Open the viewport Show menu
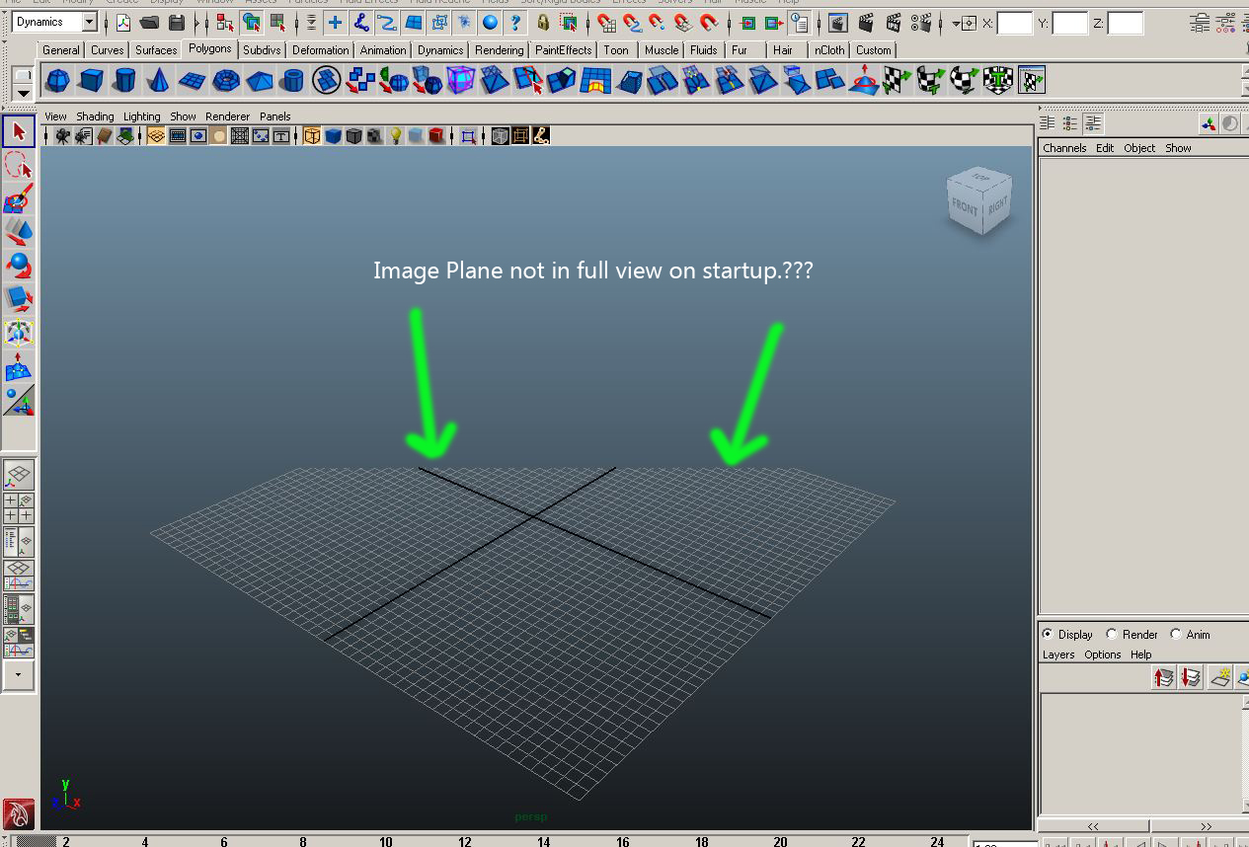The image size is (1249, 847). 183,115
